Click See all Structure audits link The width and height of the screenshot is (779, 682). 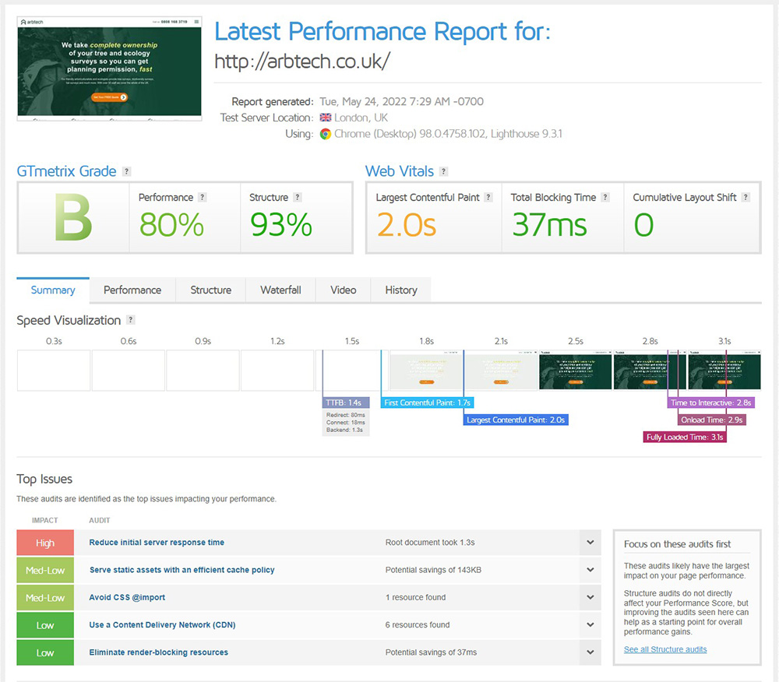(665, 649)
